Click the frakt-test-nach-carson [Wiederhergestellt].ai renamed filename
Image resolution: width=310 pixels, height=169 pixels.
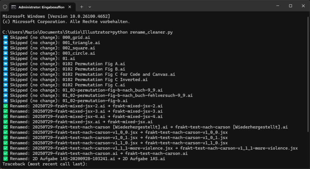pyautogui.click(x=231, y=127)
